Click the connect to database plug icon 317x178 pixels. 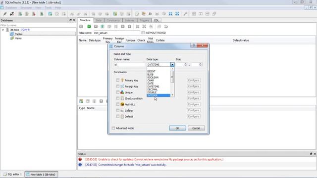point(5,14)
